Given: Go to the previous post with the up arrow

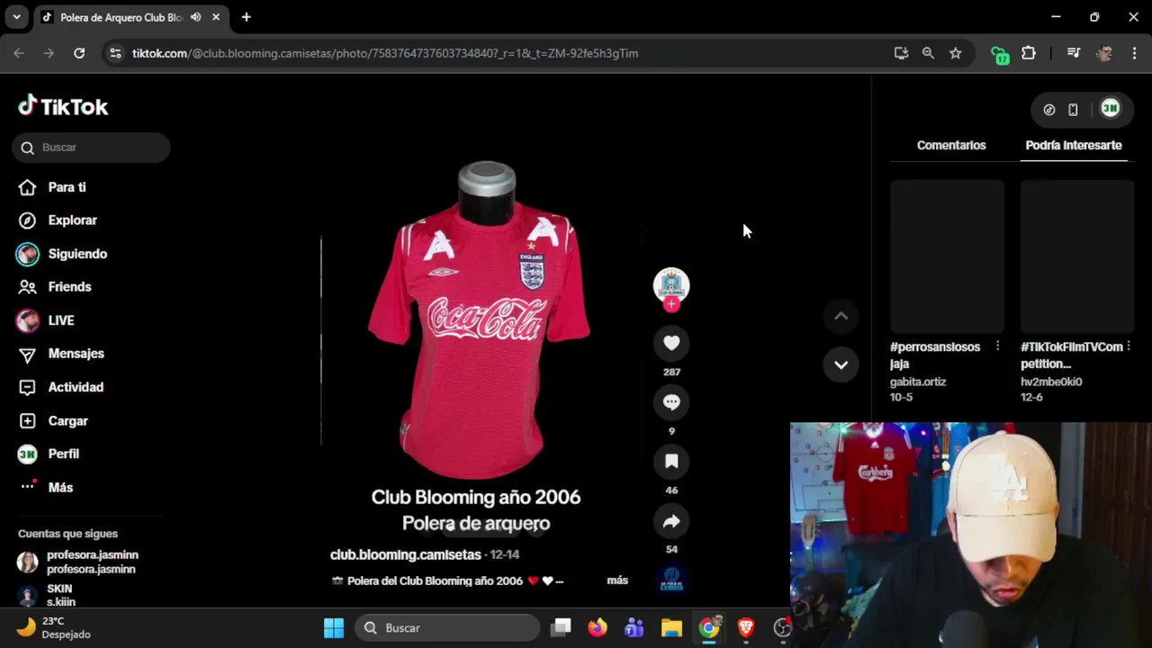Looking at the screenshot, I should pyautogui.click(x=841, y=316).
